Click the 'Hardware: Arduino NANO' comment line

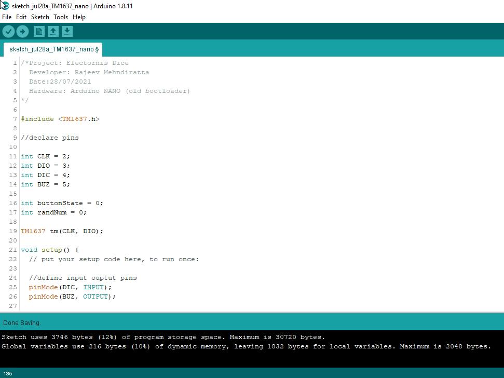[110, 91]
